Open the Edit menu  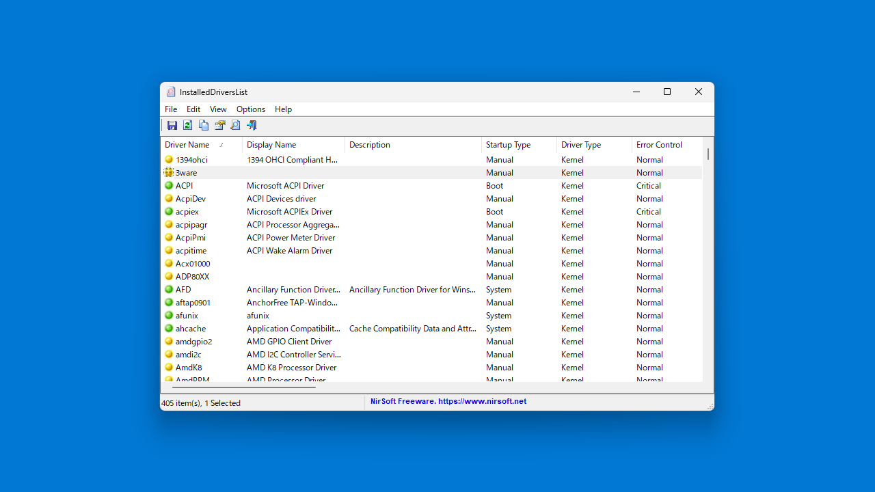[x=193, y=109]
